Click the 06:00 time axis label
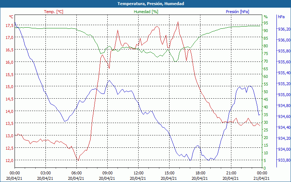 coord(76,173)
